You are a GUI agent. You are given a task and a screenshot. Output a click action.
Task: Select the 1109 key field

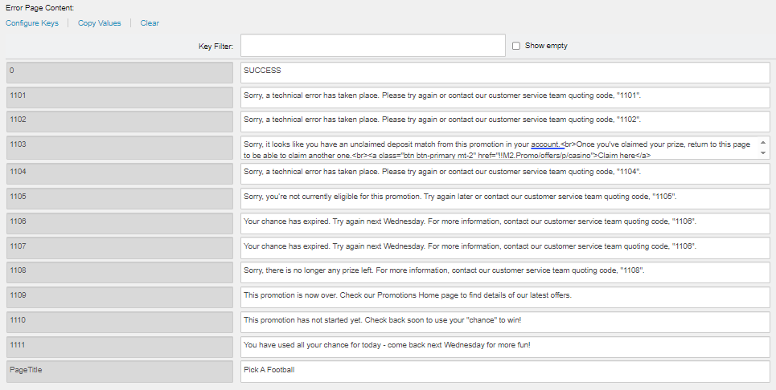point(120,297)
